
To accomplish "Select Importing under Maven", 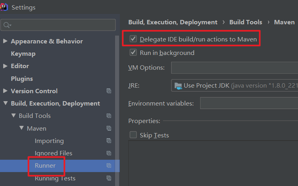I will [x=49, y=141].
